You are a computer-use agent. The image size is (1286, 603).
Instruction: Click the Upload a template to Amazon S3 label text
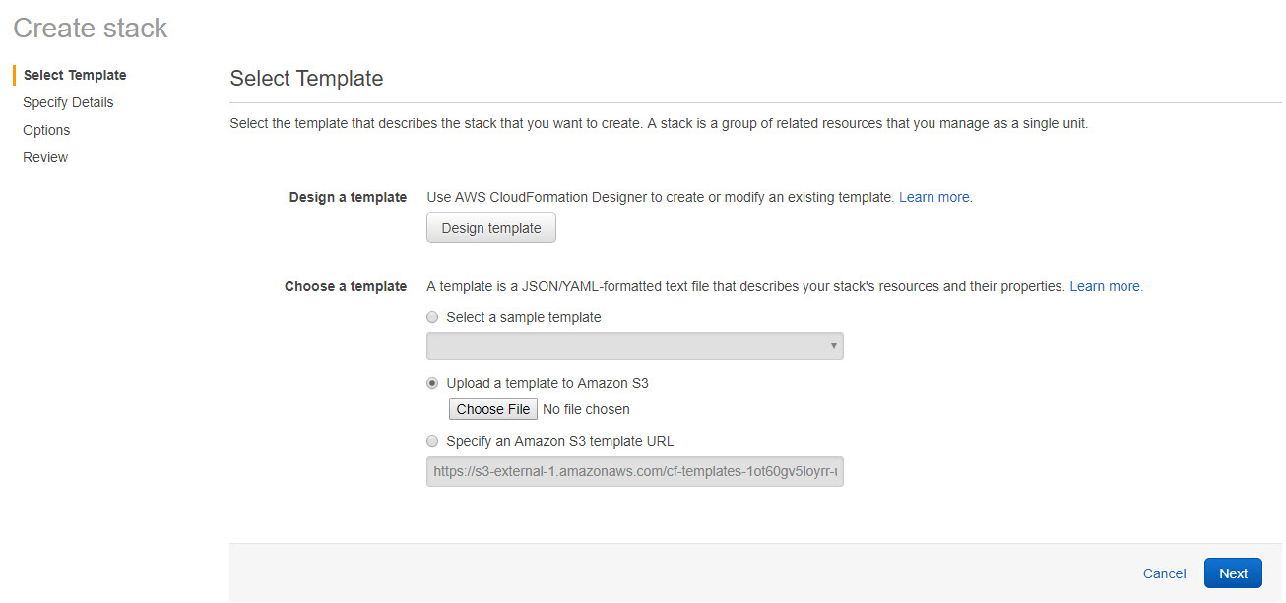(x=547, y=383)
